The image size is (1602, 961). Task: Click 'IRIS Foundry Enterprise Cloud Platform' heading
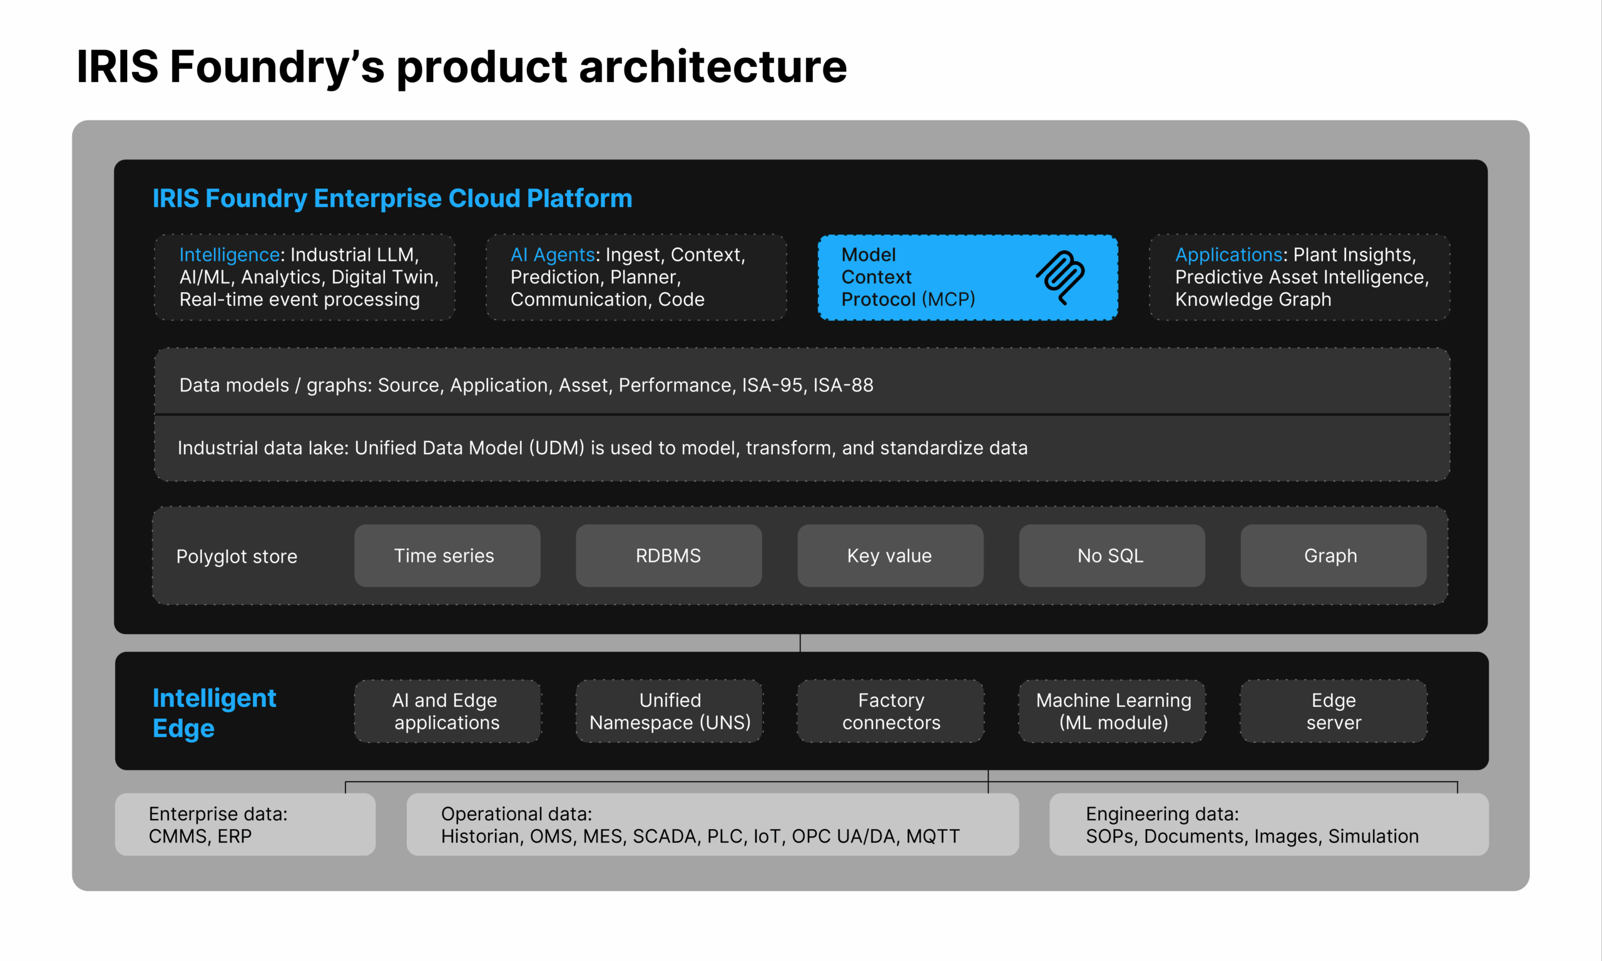392,198
